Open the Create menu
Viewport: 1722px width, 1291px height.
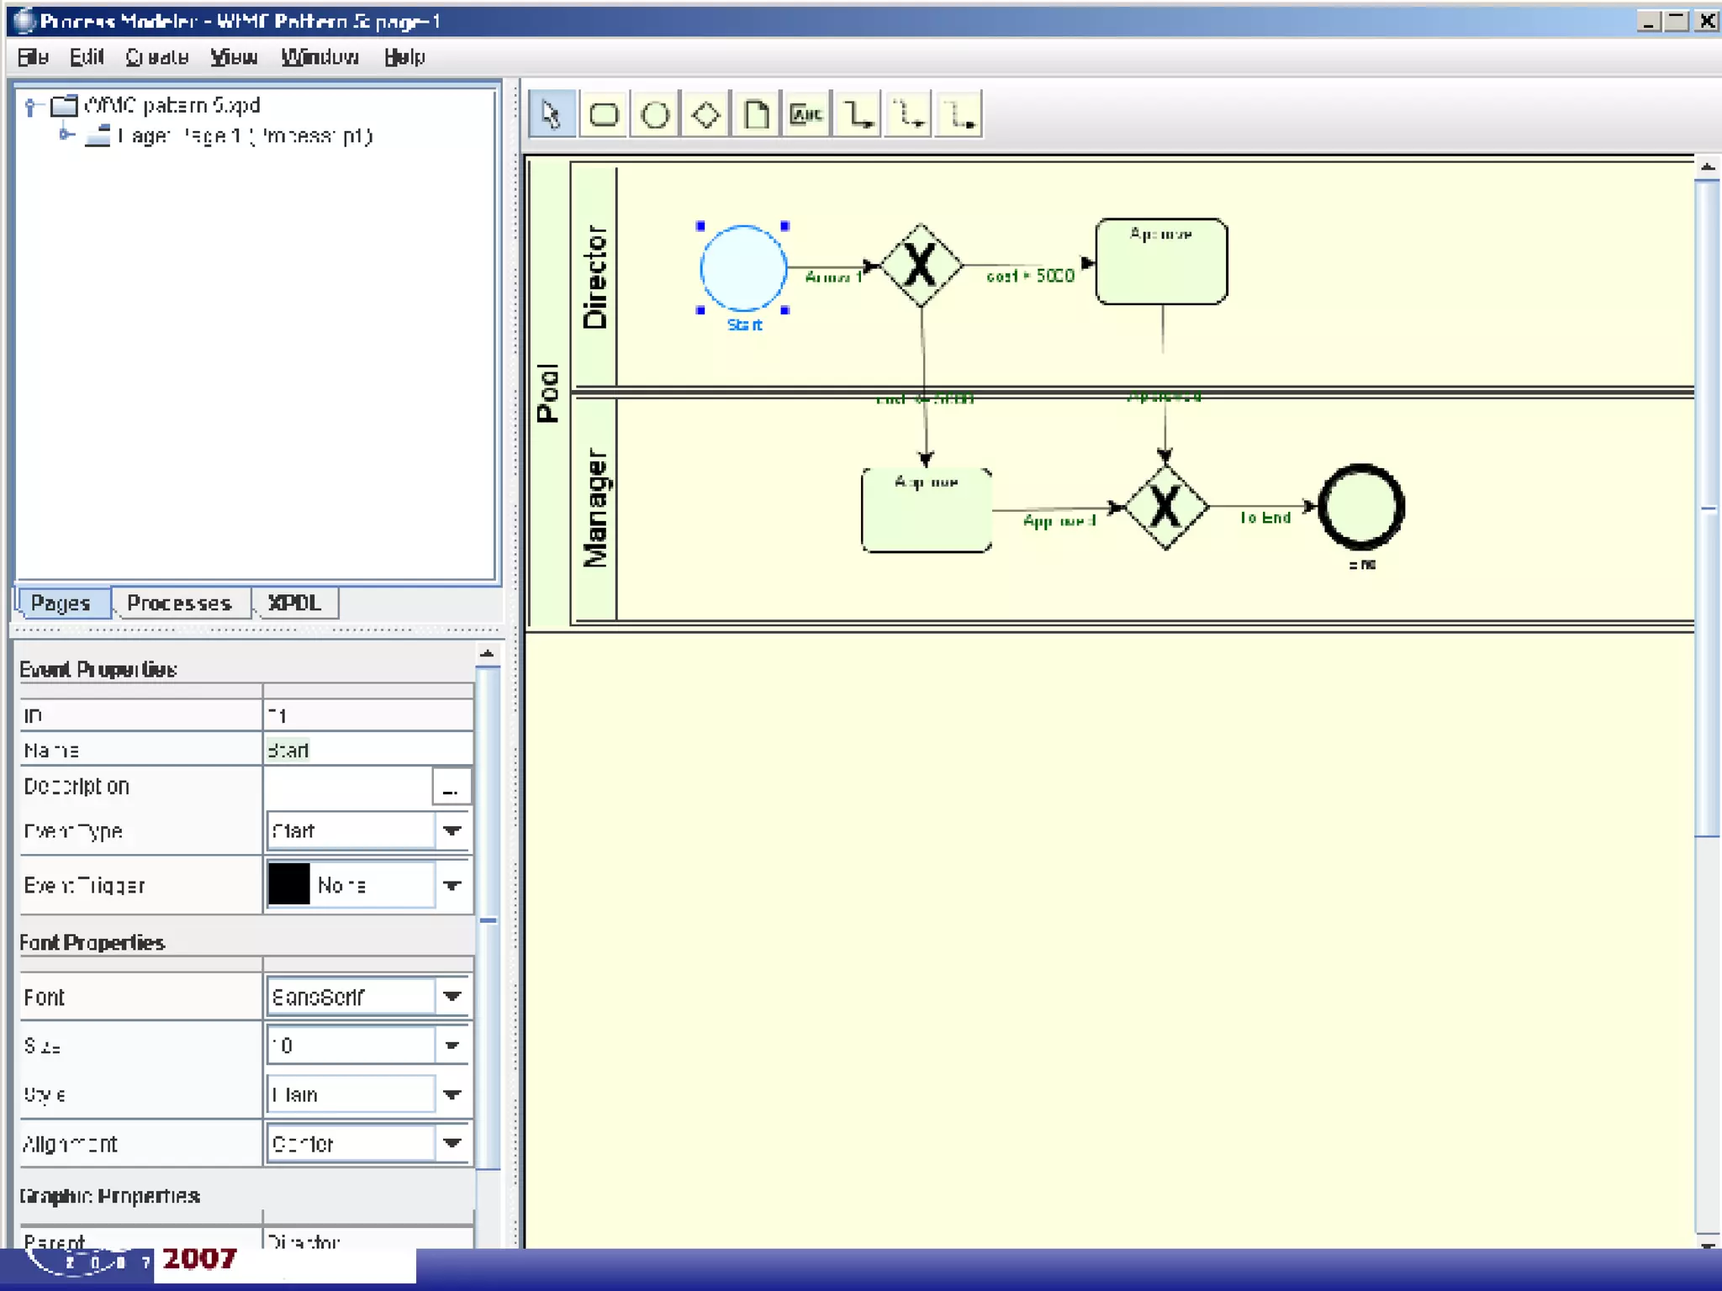[156, 57]
